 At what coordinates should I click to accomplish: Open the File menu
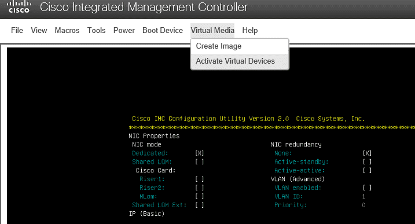pyautogui.click(x=17, y=31)
